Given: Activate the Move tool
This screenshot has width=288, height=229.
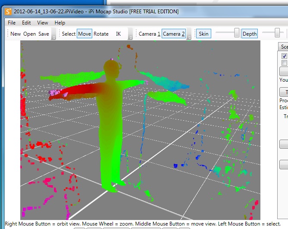Looking at the screenshot, I should 85,34.
